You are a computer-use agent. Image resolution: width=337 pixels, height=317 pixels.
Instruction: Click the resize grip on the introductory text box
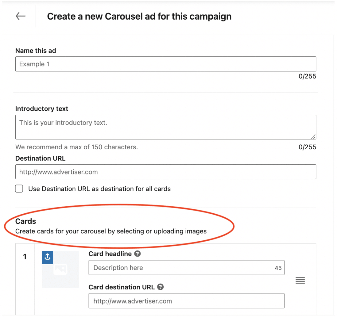(314, 137)
